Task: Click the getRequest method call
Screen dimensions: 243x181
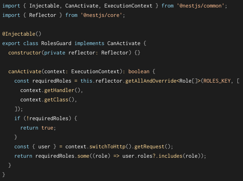Action: click(x=149, y=146)
